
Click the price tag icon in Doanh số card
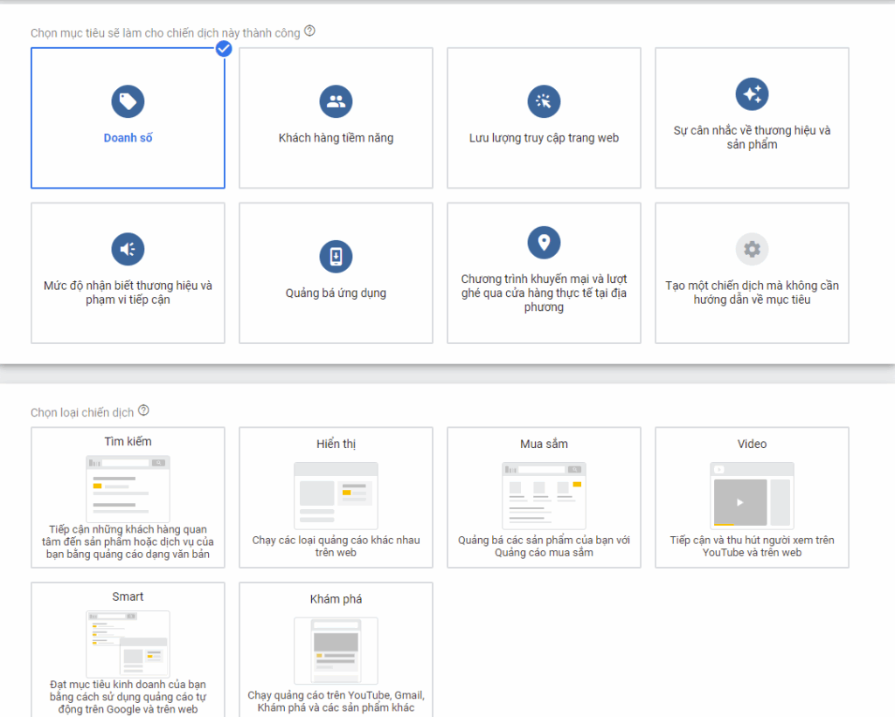128,100
